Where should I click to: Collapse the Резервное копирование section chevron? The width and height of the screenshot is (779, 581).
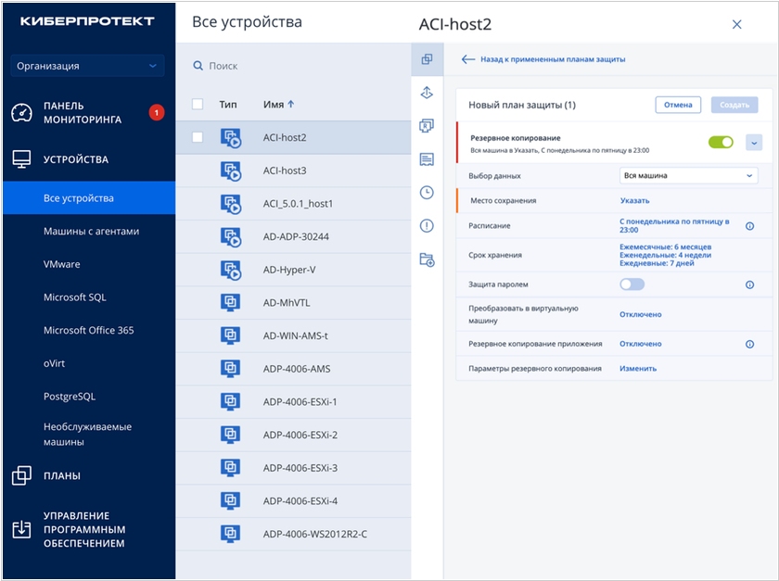click(754, 143)
